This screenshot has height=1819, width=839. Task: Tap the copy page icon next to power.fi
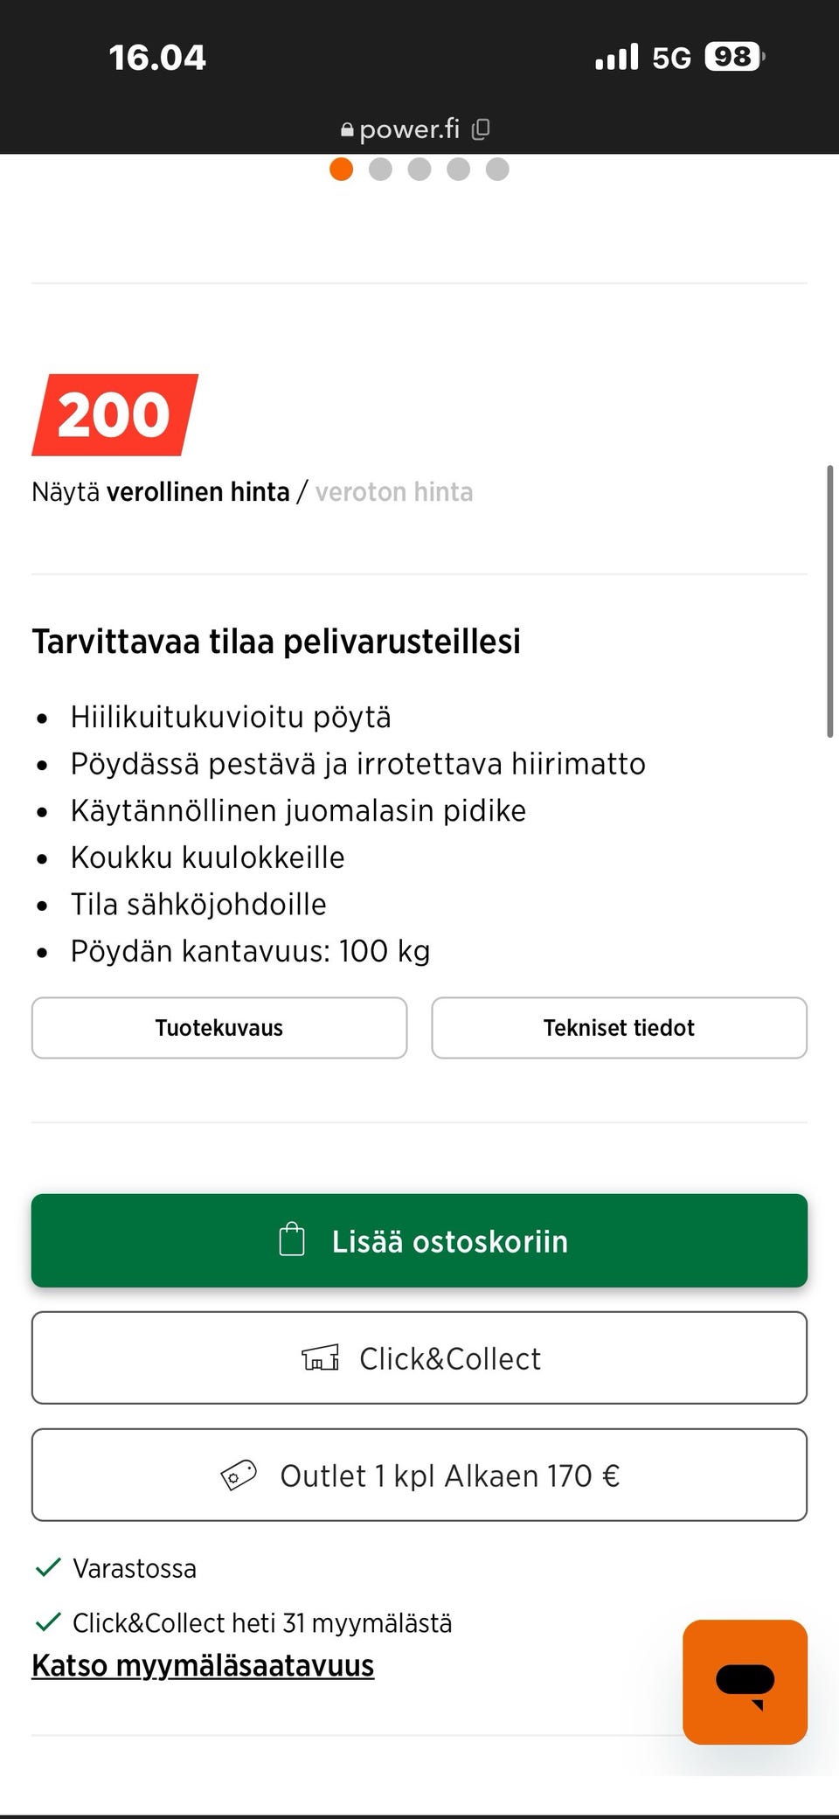479,128
